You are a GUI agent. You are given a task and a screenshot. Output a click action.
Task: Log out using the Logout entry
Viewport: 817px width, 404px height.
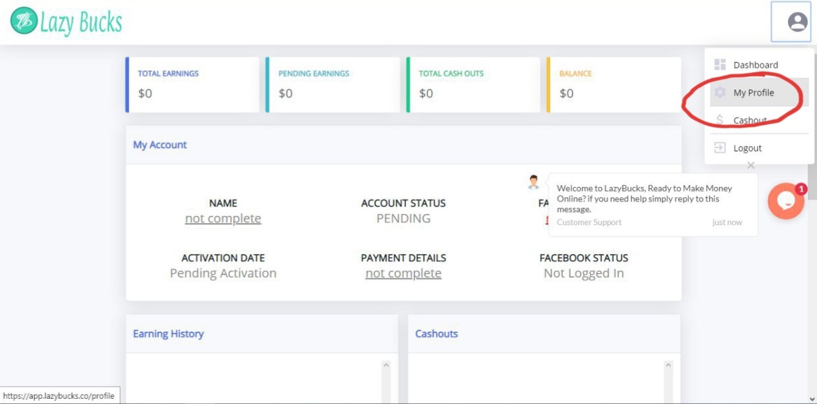(x=747, y=148)
